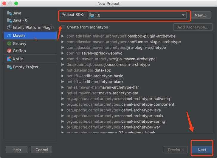Select Groovy project type
This screenshot has width=217, height=158.
point(30,44)
